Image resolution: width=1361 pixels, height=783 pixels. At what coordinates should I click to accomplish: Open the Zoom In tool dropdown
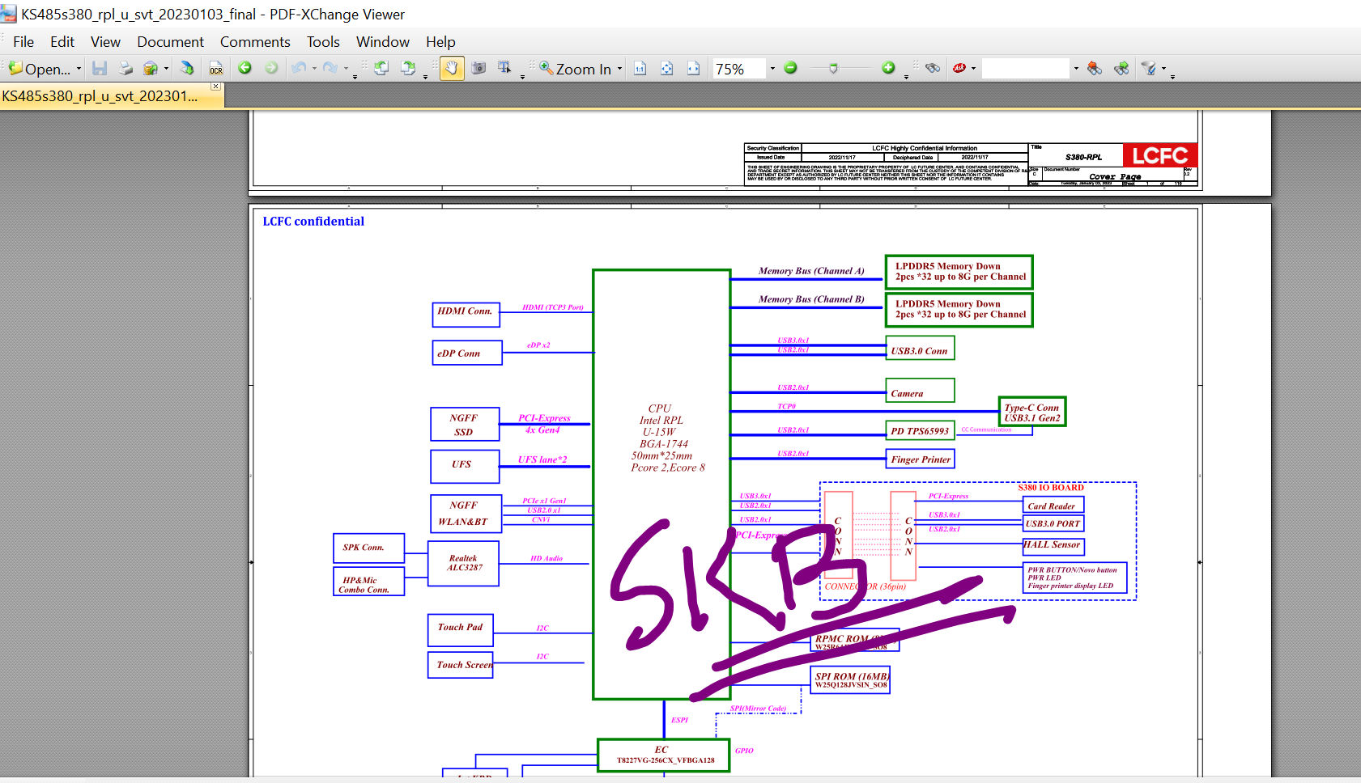[620, 69]
